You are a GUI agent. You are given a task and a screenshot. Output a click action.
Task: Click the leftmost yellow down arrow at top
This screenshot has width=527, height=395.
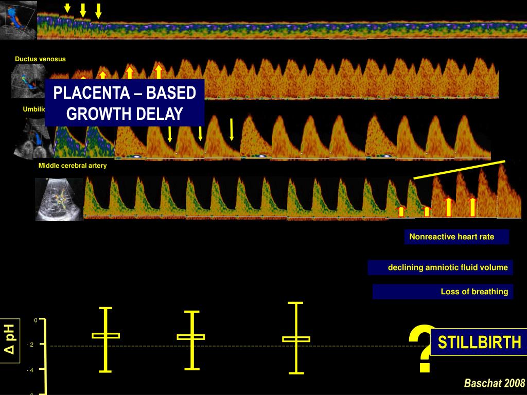(67, 8)
